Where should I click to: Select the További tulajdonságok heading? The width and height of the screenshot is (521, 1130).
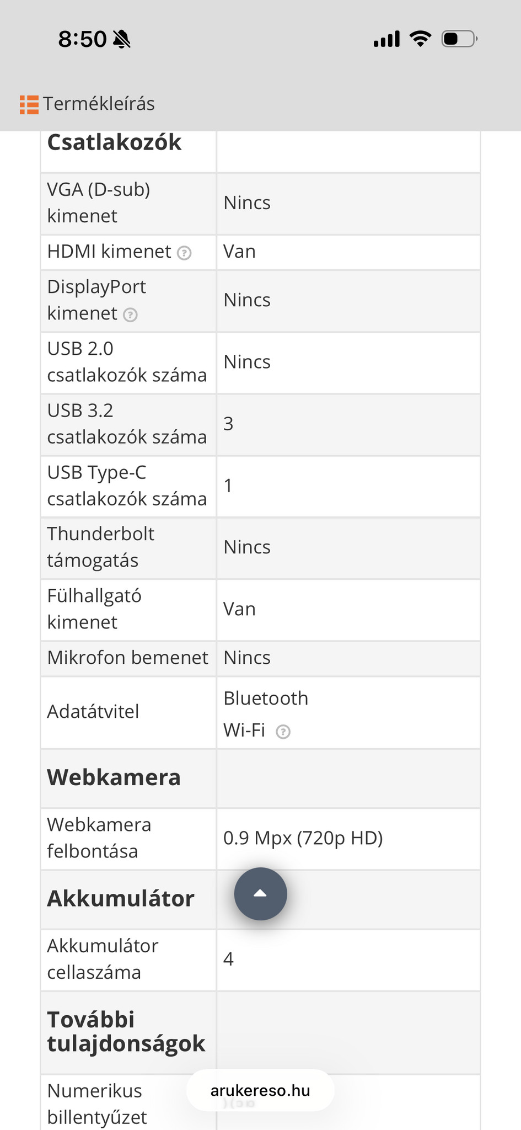tap(126, 1032)
